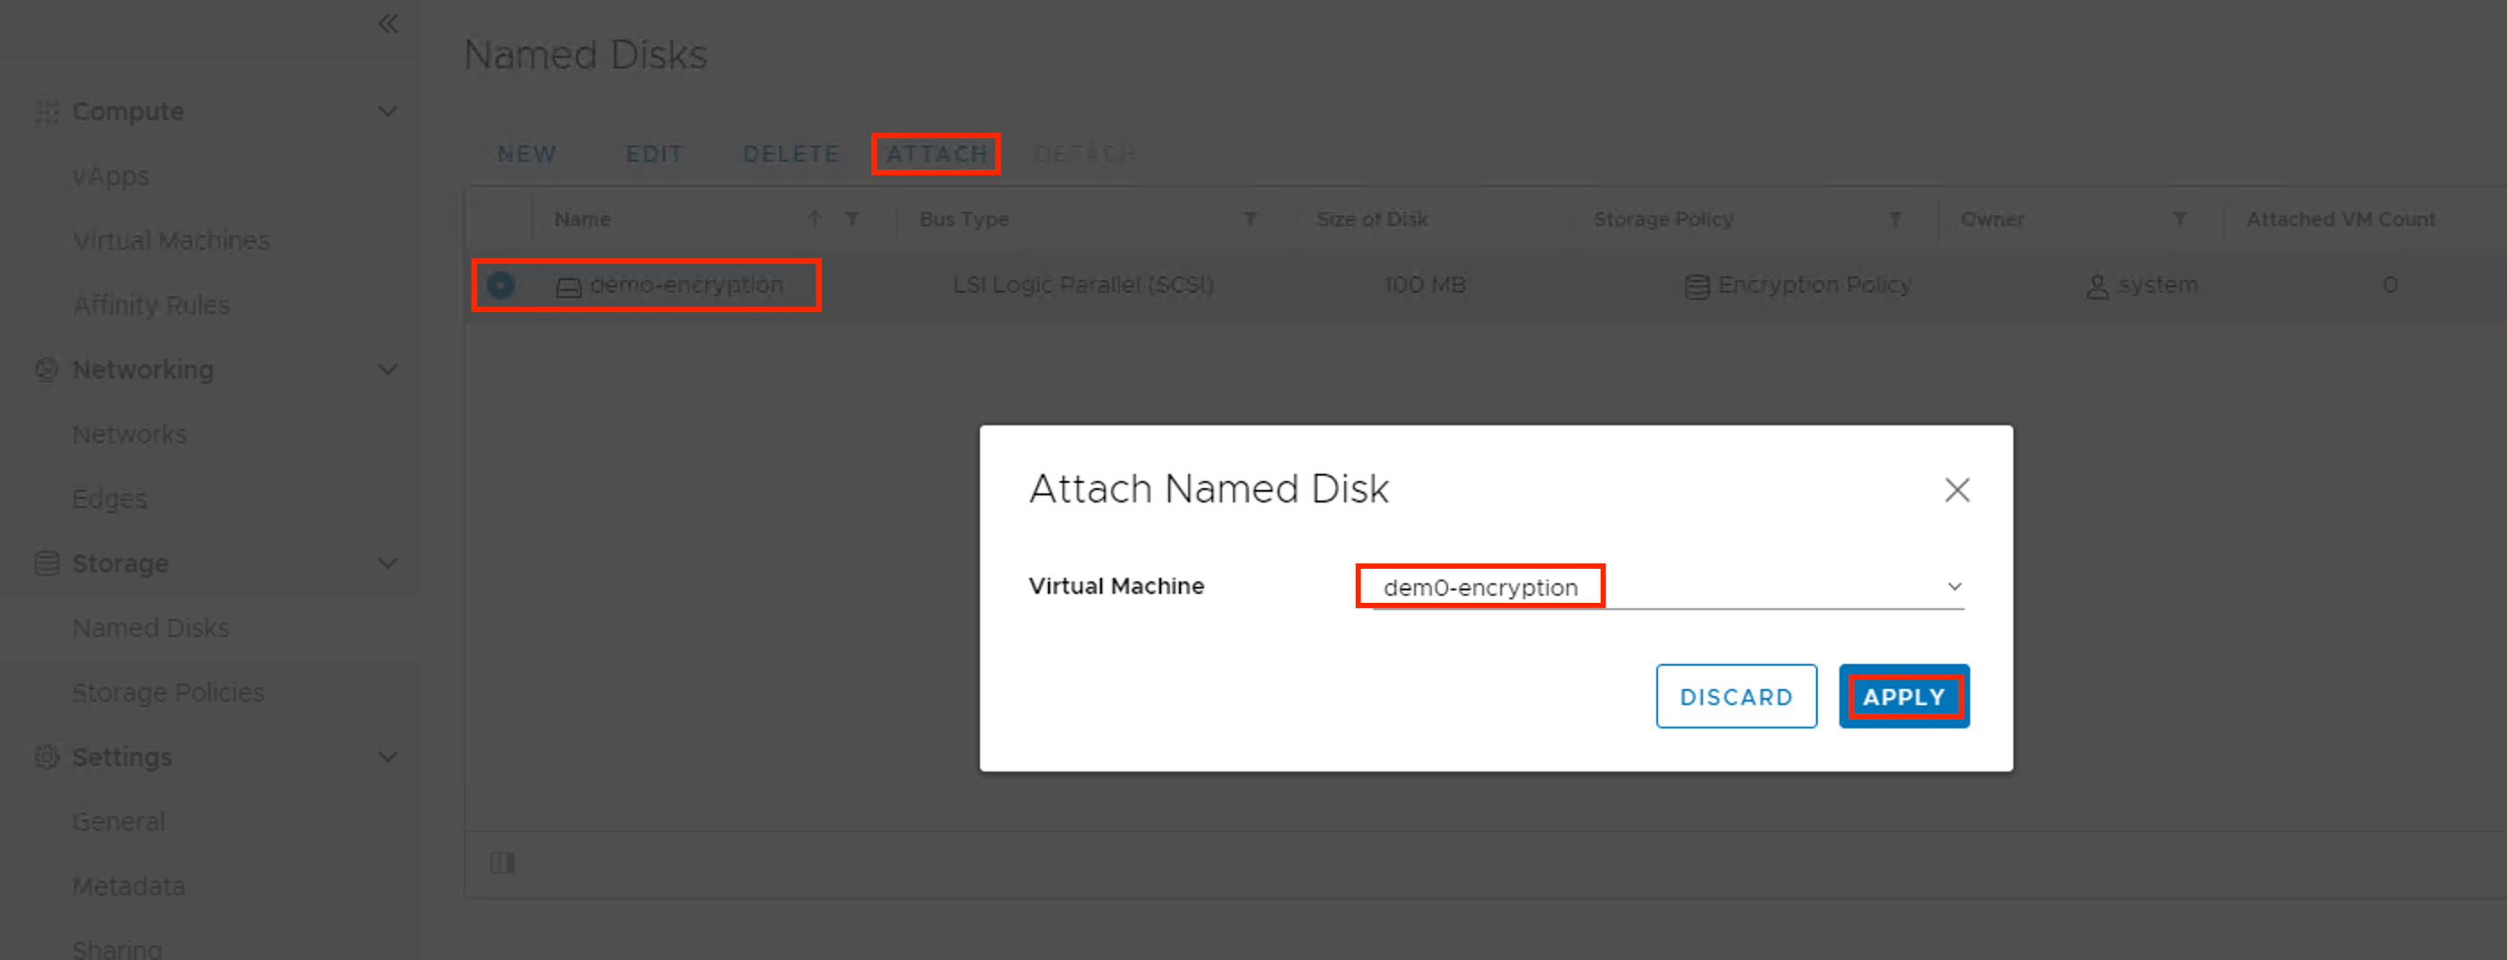This screenshot has height=960, width=2507.
Task: Collapse the Networking section
Action: point(388,370)
